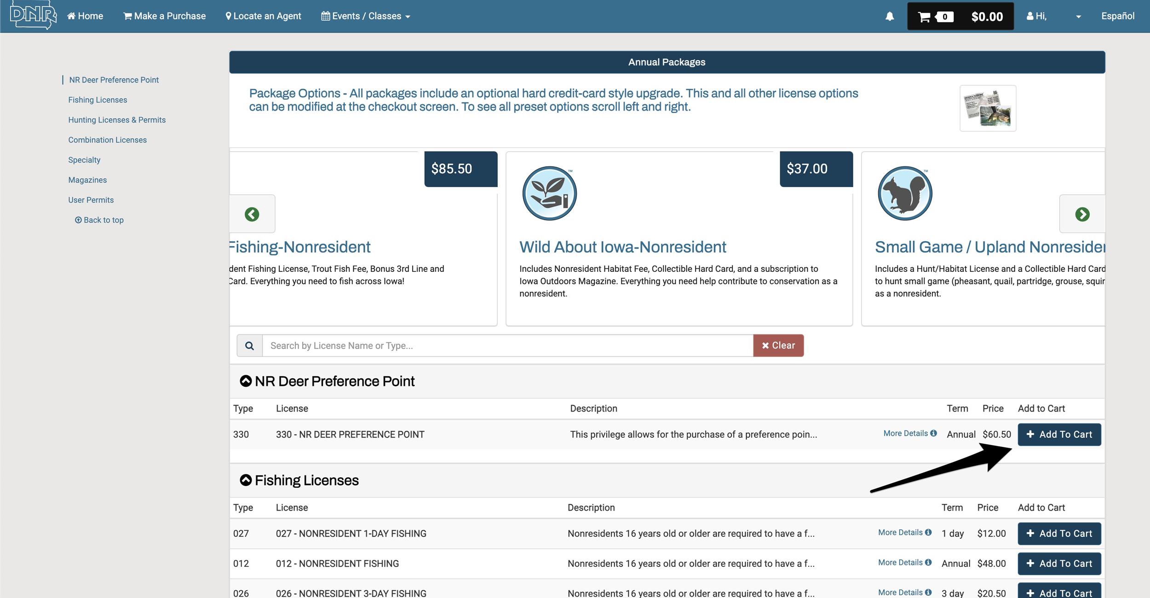
Task: Open the Events / Classes dropdown
Action: pyautogui.click(x=365, y=16)
